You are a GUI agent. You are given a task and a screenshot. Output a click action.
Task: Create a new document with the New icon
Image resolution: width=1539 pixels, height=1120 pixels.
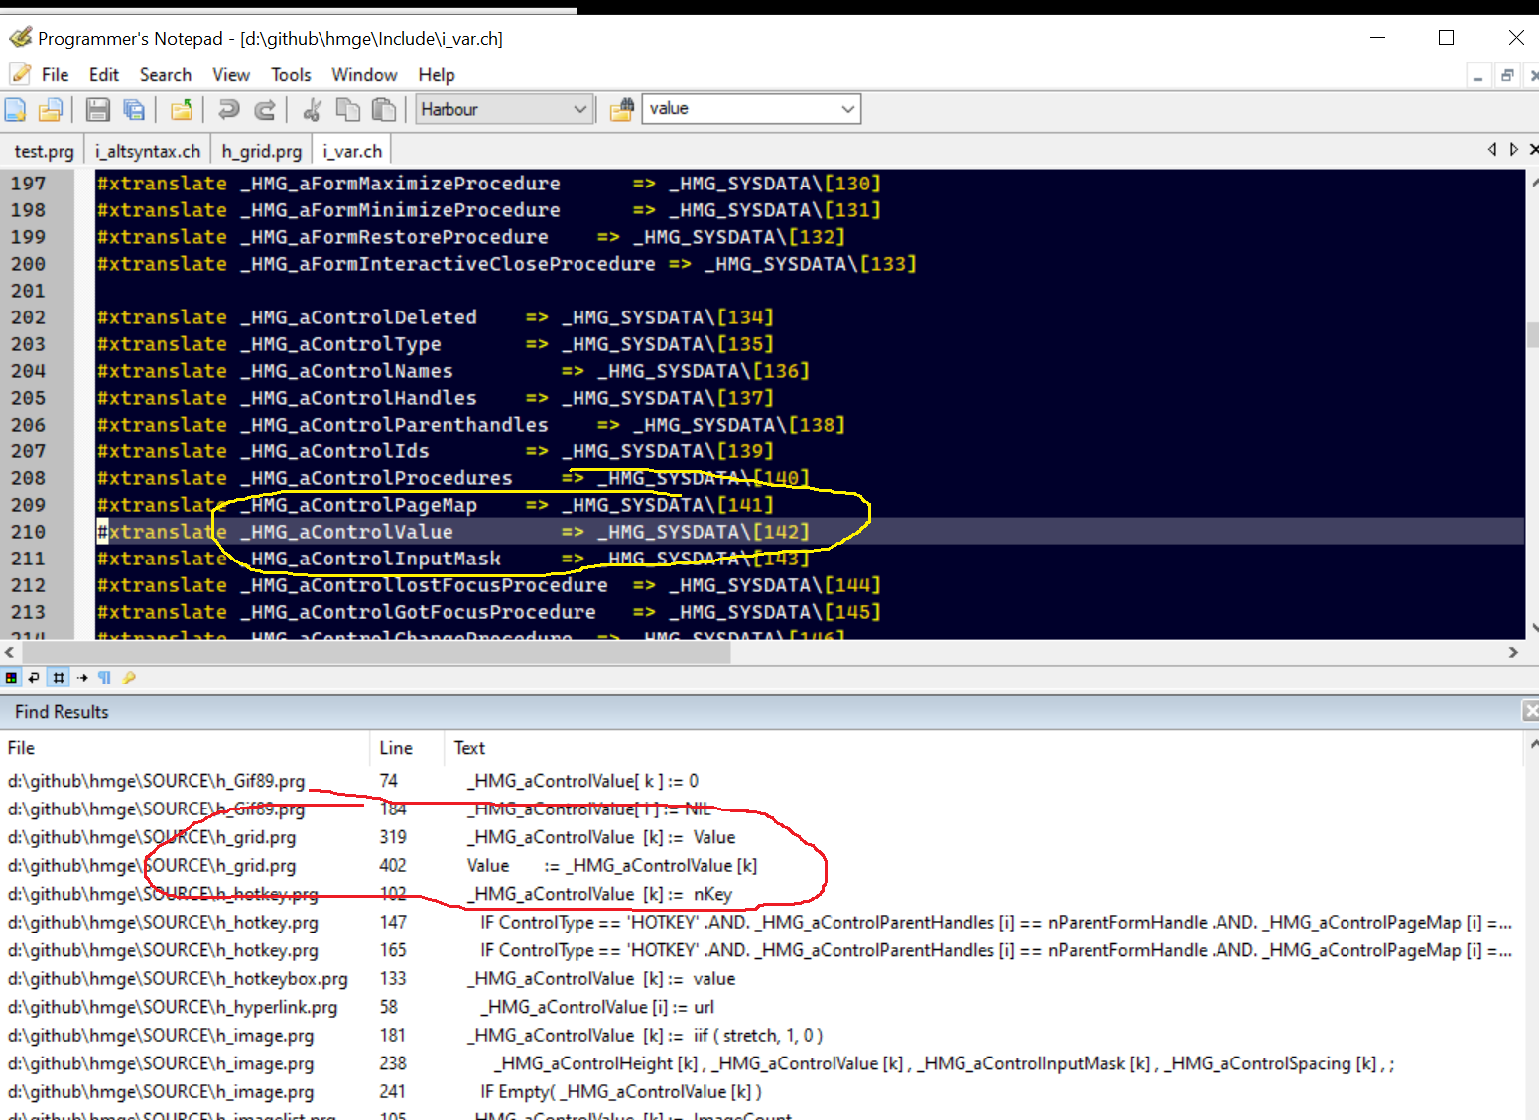[16, 109]
